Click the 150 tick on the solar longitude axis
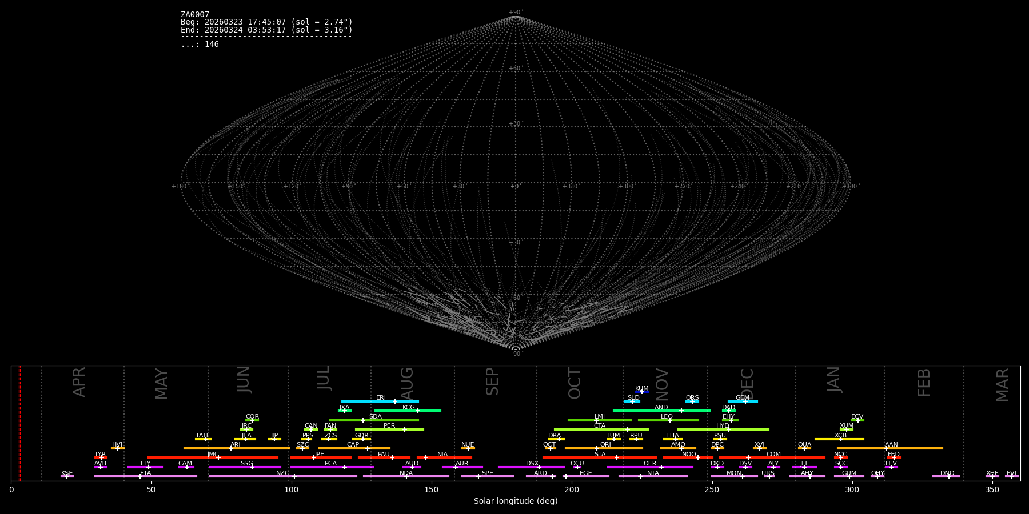This screenshot has height=514, width=1029. point(432,490)
